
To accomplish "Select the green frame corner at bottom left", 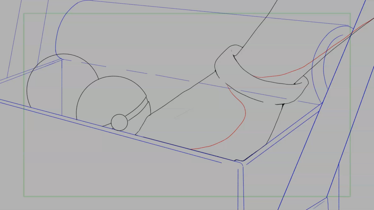I will [x=24, y=197].
